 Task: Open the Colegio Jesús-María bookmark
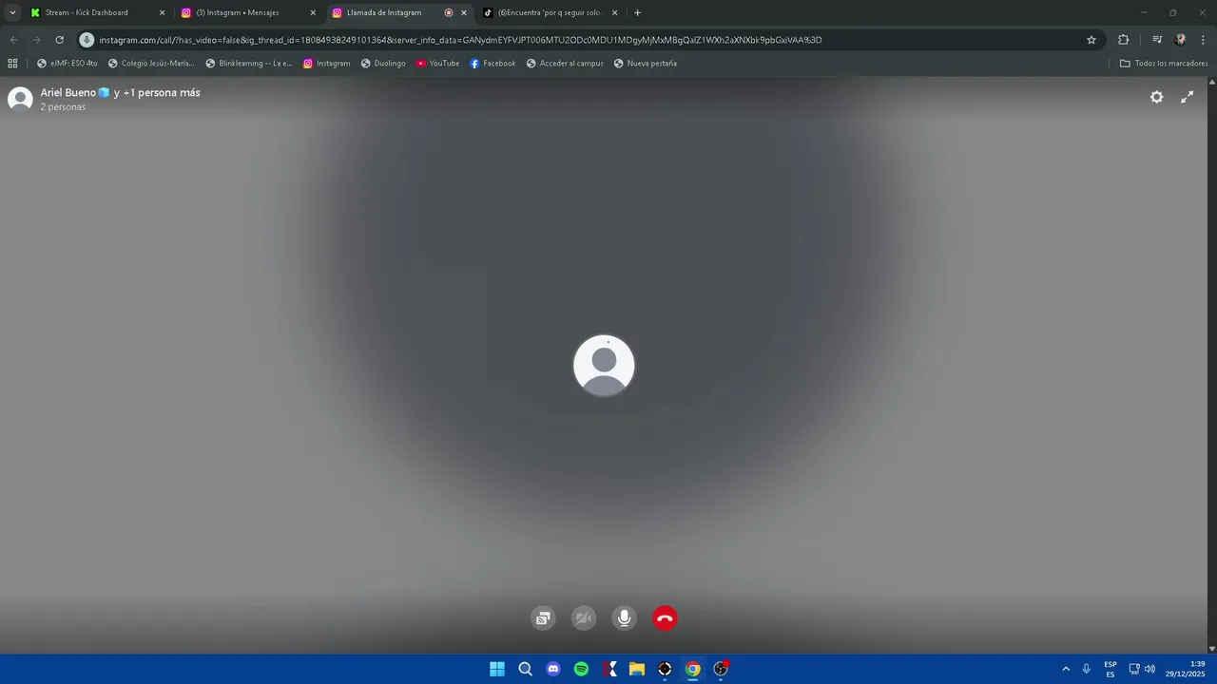pyautogui.click(x=151, y=64)
